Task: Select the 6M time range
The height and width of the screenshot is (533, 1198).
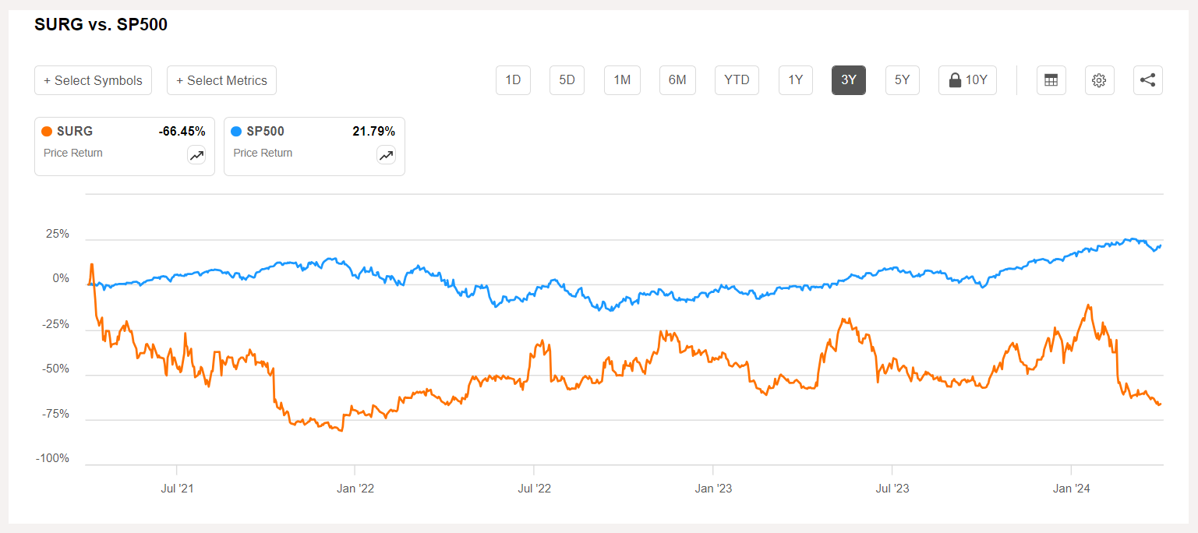Action: pyautogui.click(x=677, y=80)
